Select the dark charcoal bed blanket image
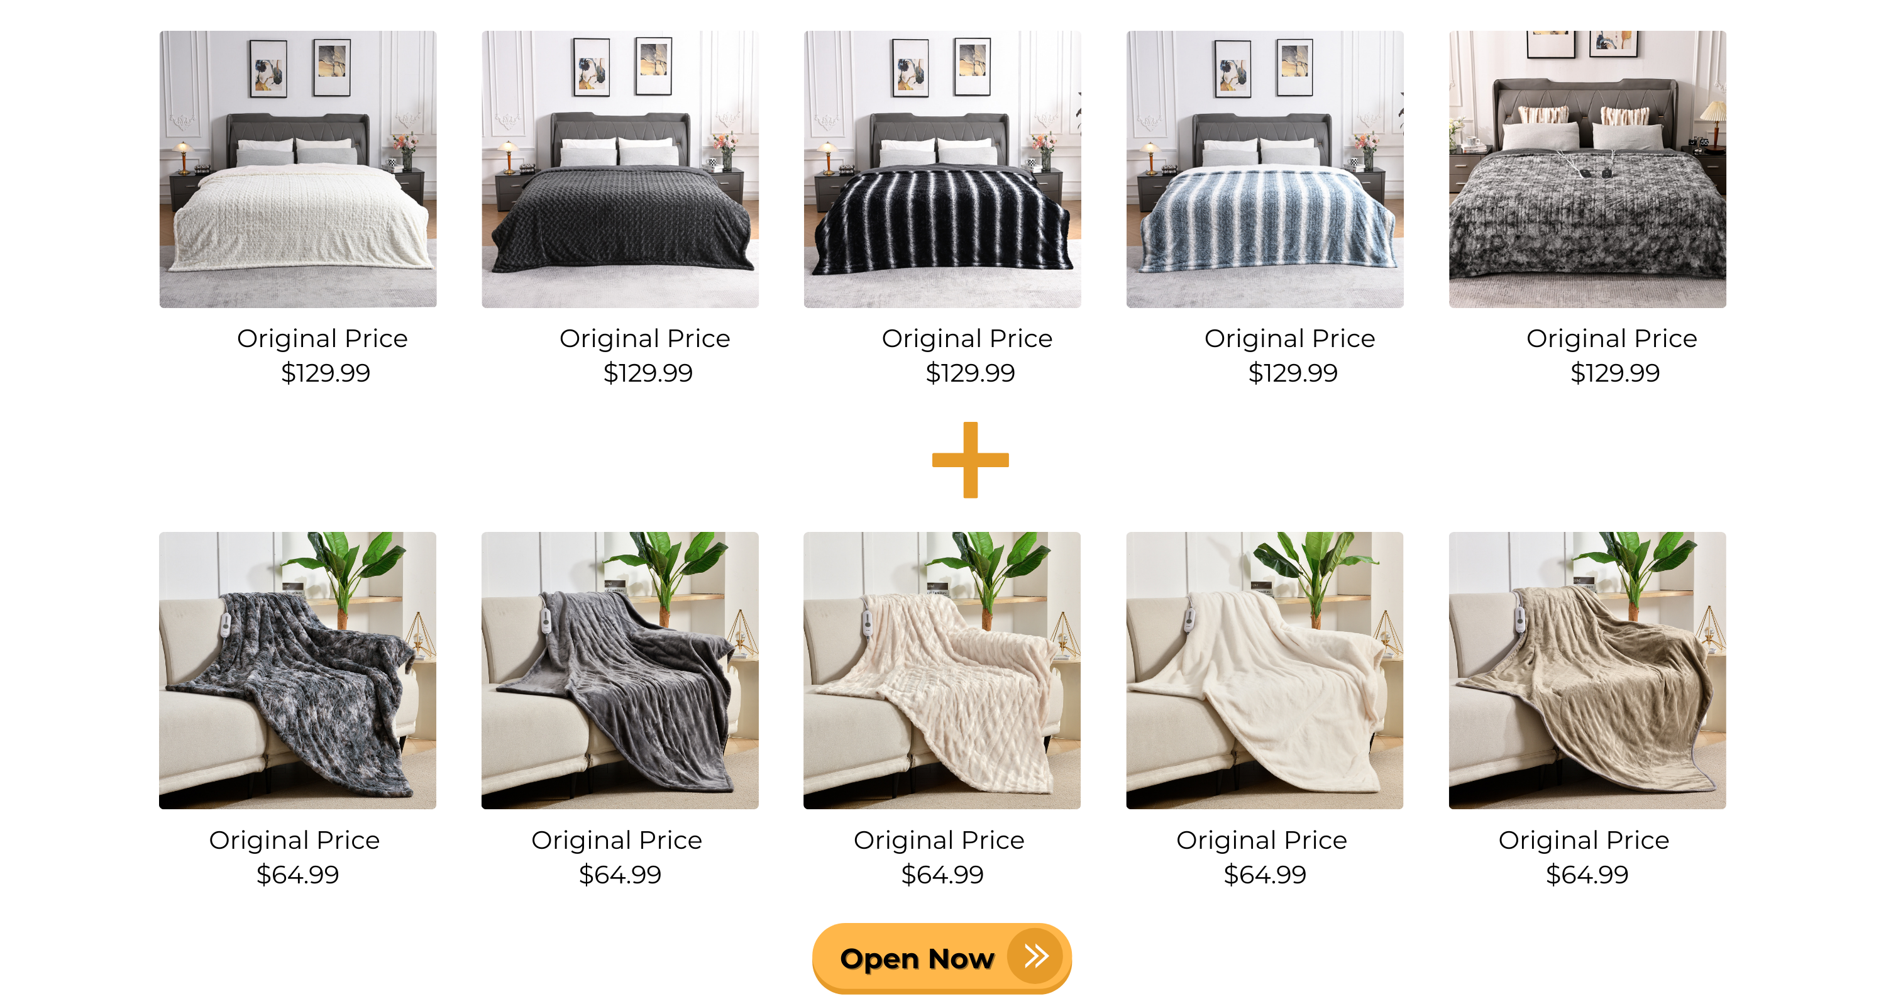Screen dimensions: 1886x1006 [x=620, y=169]
